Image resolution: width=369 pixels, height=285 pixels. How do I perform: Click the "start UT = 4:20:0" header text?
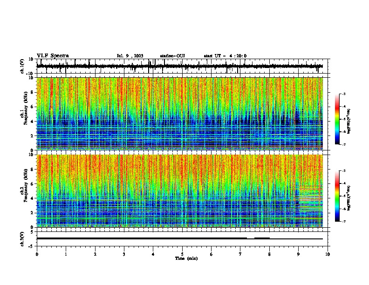pos(225,56)
